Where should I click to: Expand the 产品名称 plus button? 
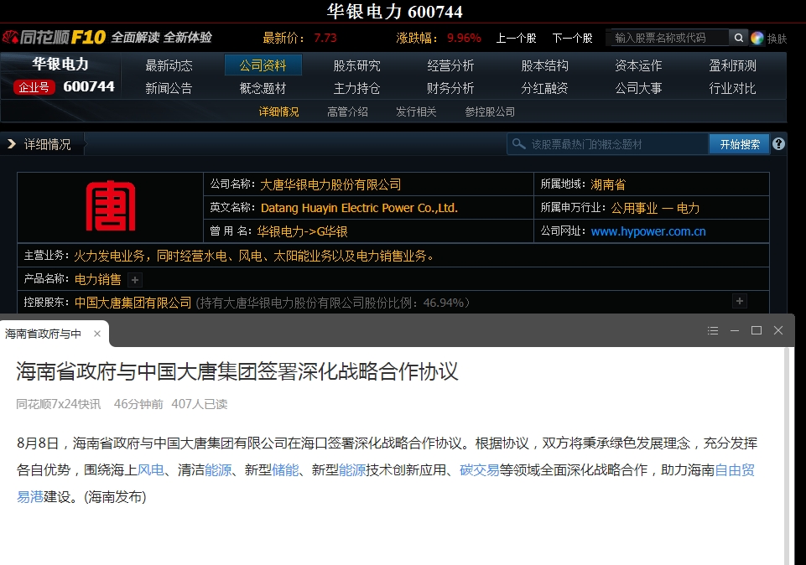click(135, 280)
